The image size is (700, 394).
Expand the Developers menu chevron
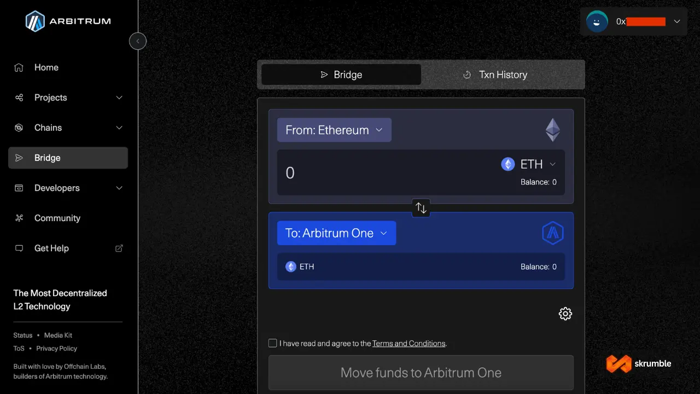point(119,188)
